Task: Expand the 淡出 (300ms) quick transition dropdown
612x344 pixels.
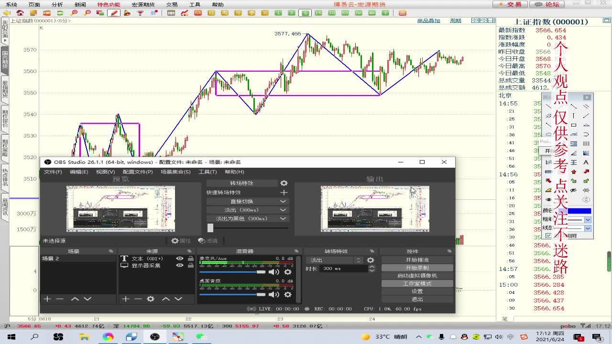Action: [x=283, y=210]
